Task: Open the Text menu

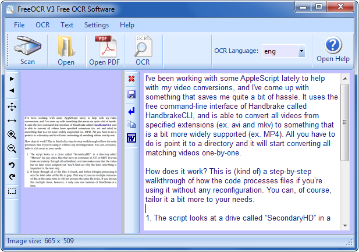Action: [67, 25]
